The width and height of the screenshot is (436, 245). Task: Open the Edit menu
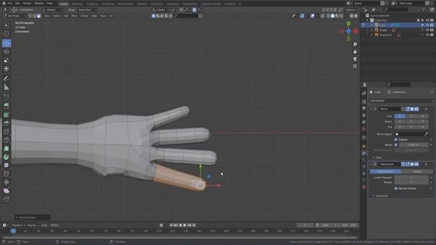[18, 3]
